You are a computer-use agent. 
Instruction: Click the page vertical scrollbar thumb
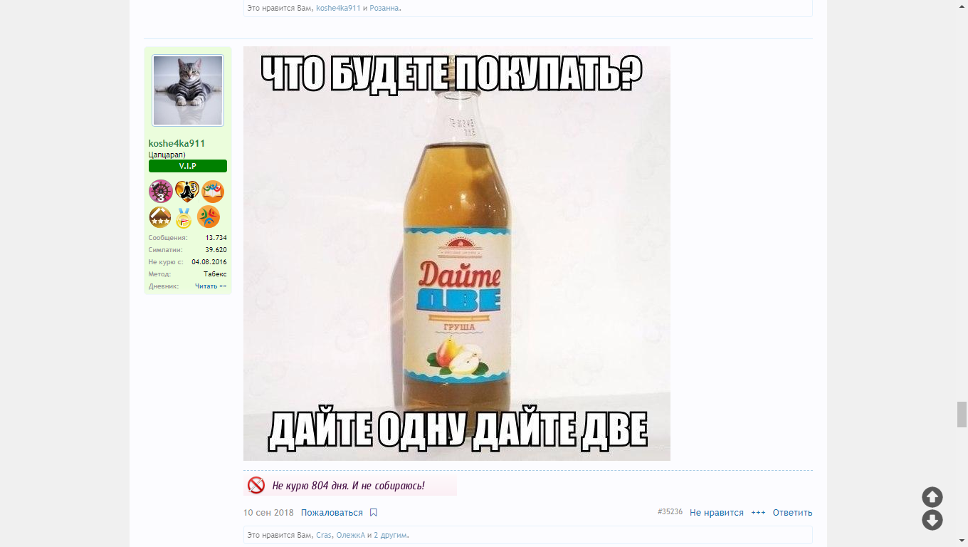(x=962, y=414)
